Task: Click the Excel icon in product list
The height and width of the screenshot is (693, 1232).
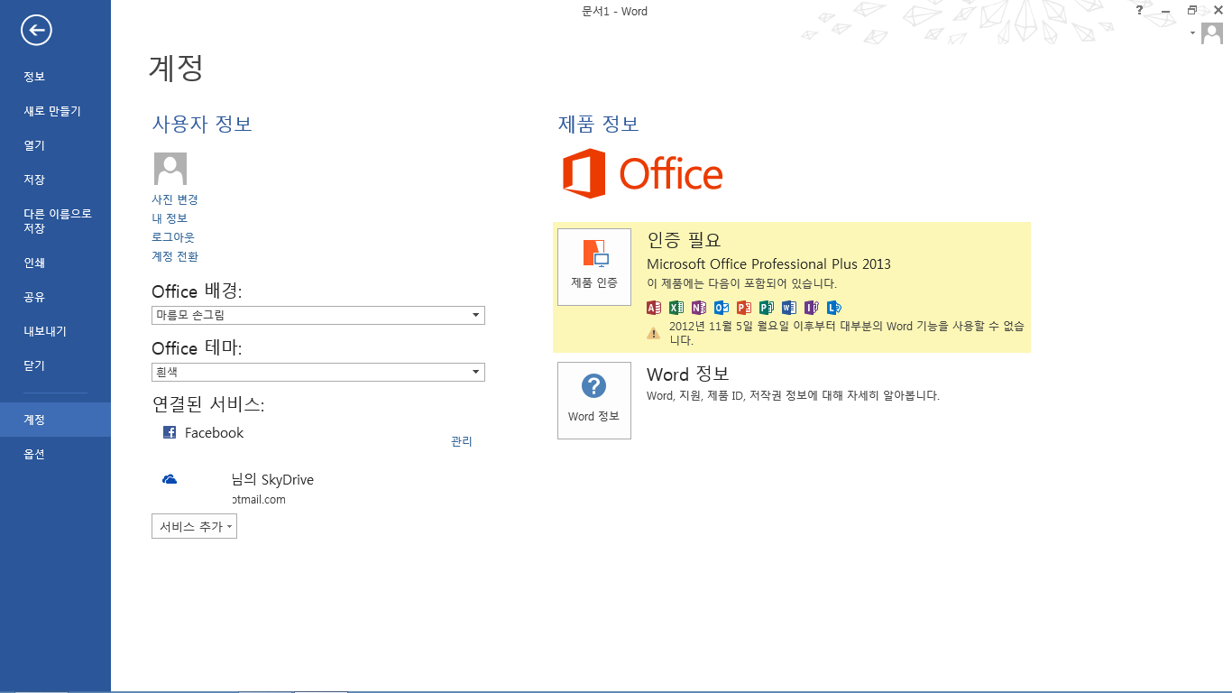Action: click(676, 308)
